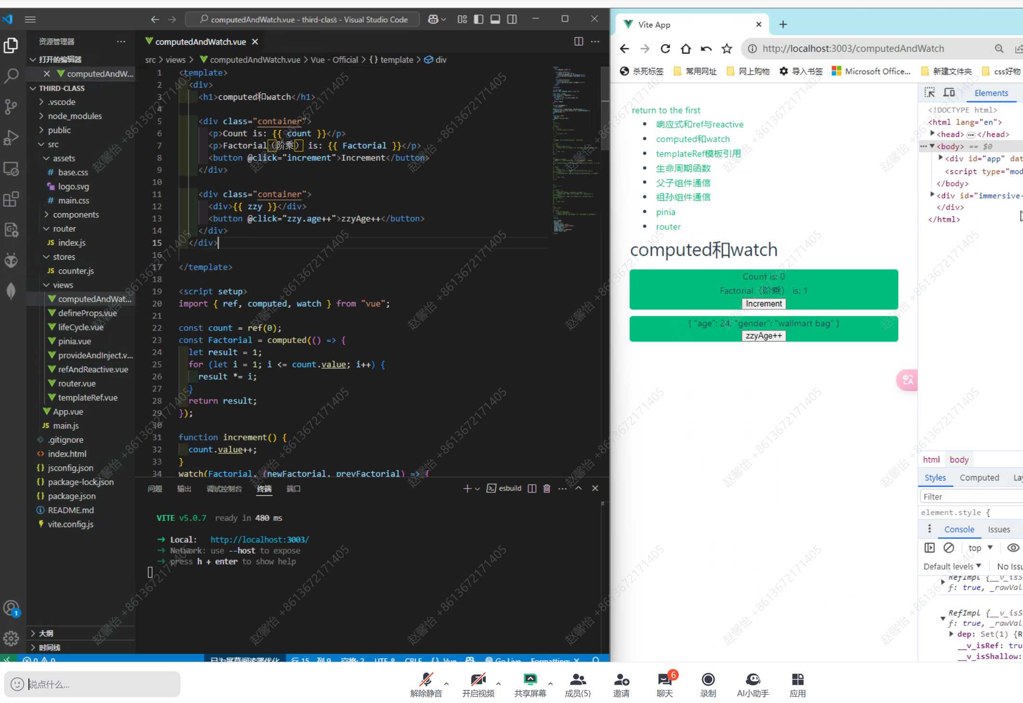Screen dimensions: 1023x703
Task: Open the Source Control view icon
Action: point(11,106)
